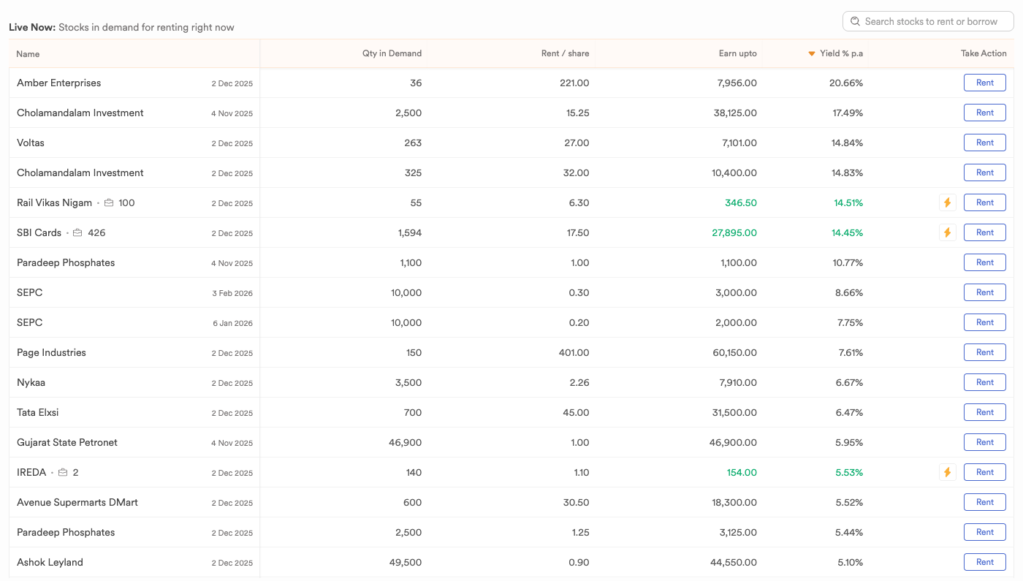Select the Nykaa stock name
1023x581 pixels.
click(x=31, y=383)
